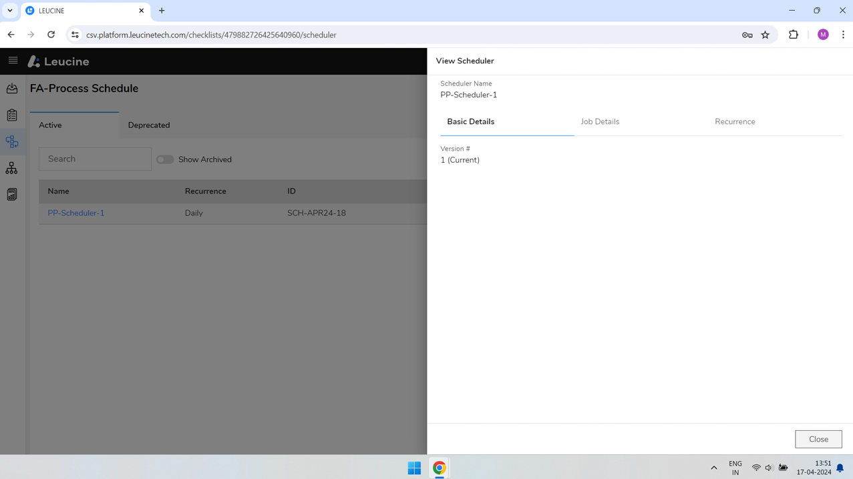Open the PP-Scheduler-1 link
This screenshot has height=479, width=853.
[x=76, y=213]
